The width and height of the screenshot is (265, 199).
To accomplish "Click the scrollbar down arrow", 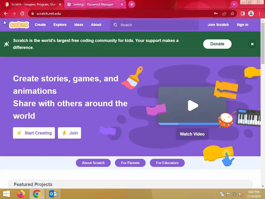I will point(263,186).
